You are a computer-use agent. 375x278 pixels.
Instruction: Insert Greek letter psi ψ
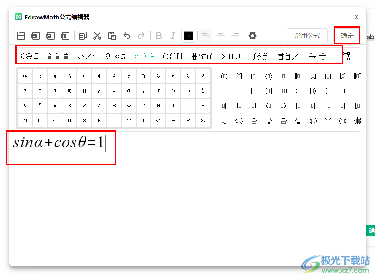tap(25, 106)
